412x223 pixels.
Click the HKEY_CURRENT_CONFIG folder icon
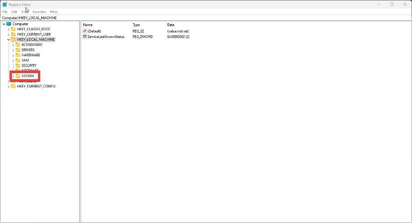click(13, 86)
